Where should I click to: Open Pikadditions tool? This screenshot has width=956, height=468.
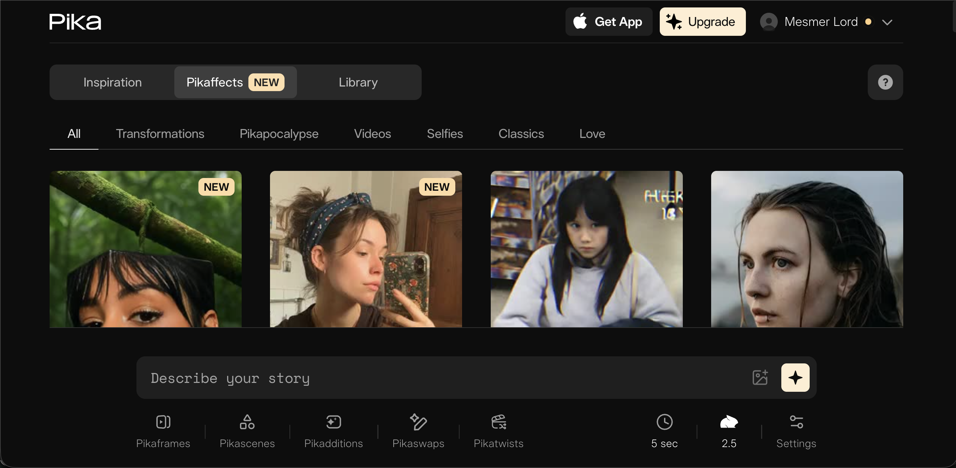pos(333,431)
